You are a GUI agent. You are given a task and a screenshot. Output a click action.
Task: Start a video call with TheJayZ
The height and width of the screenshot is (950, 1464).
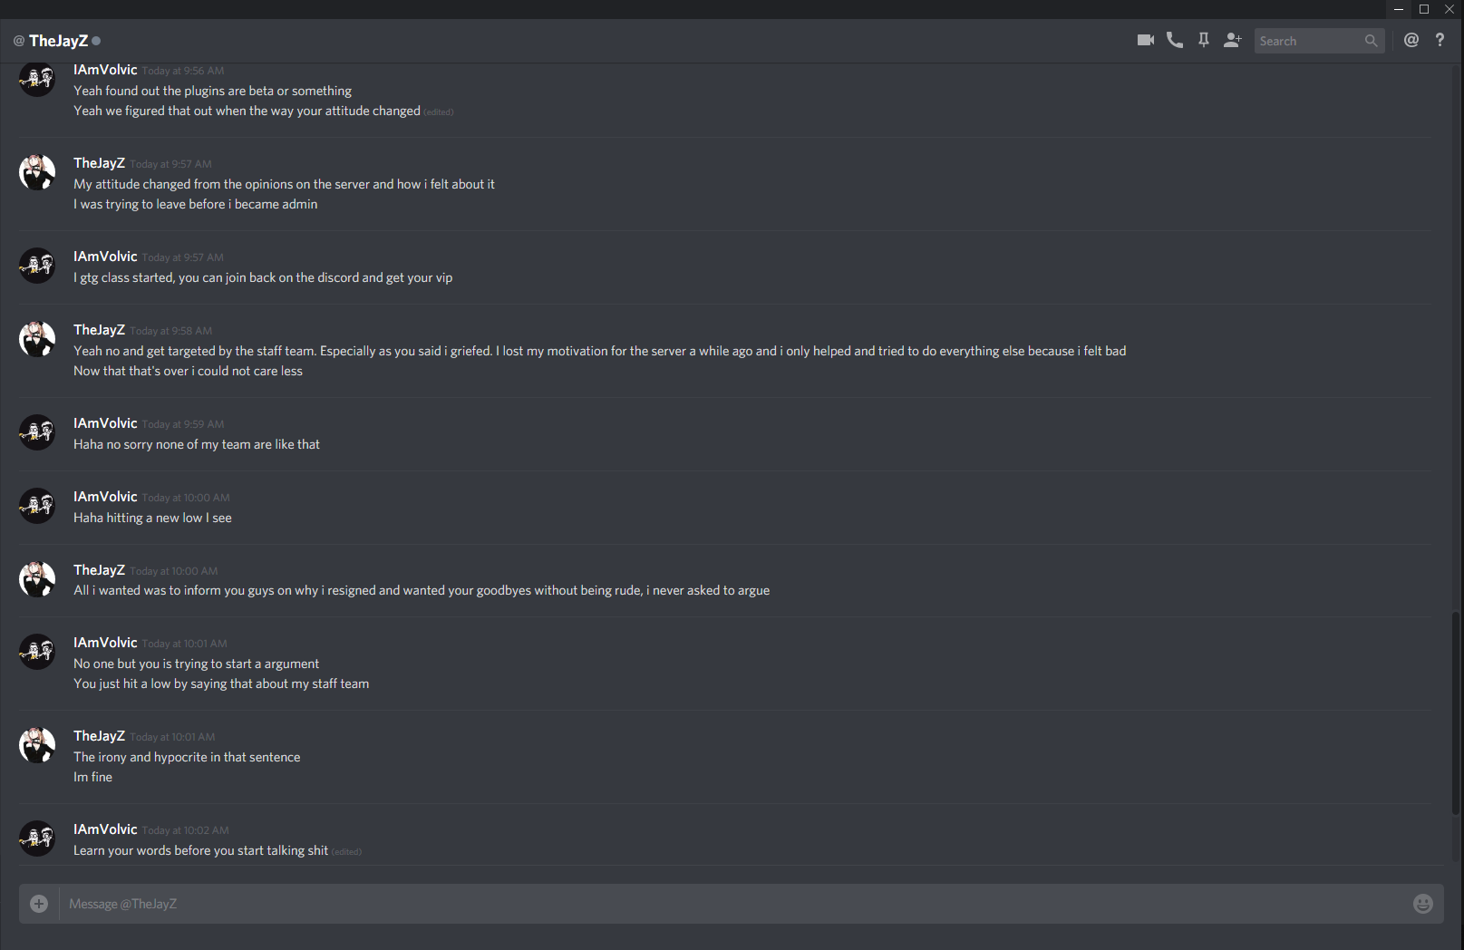pyautogui.click(x=1146, y=40)
